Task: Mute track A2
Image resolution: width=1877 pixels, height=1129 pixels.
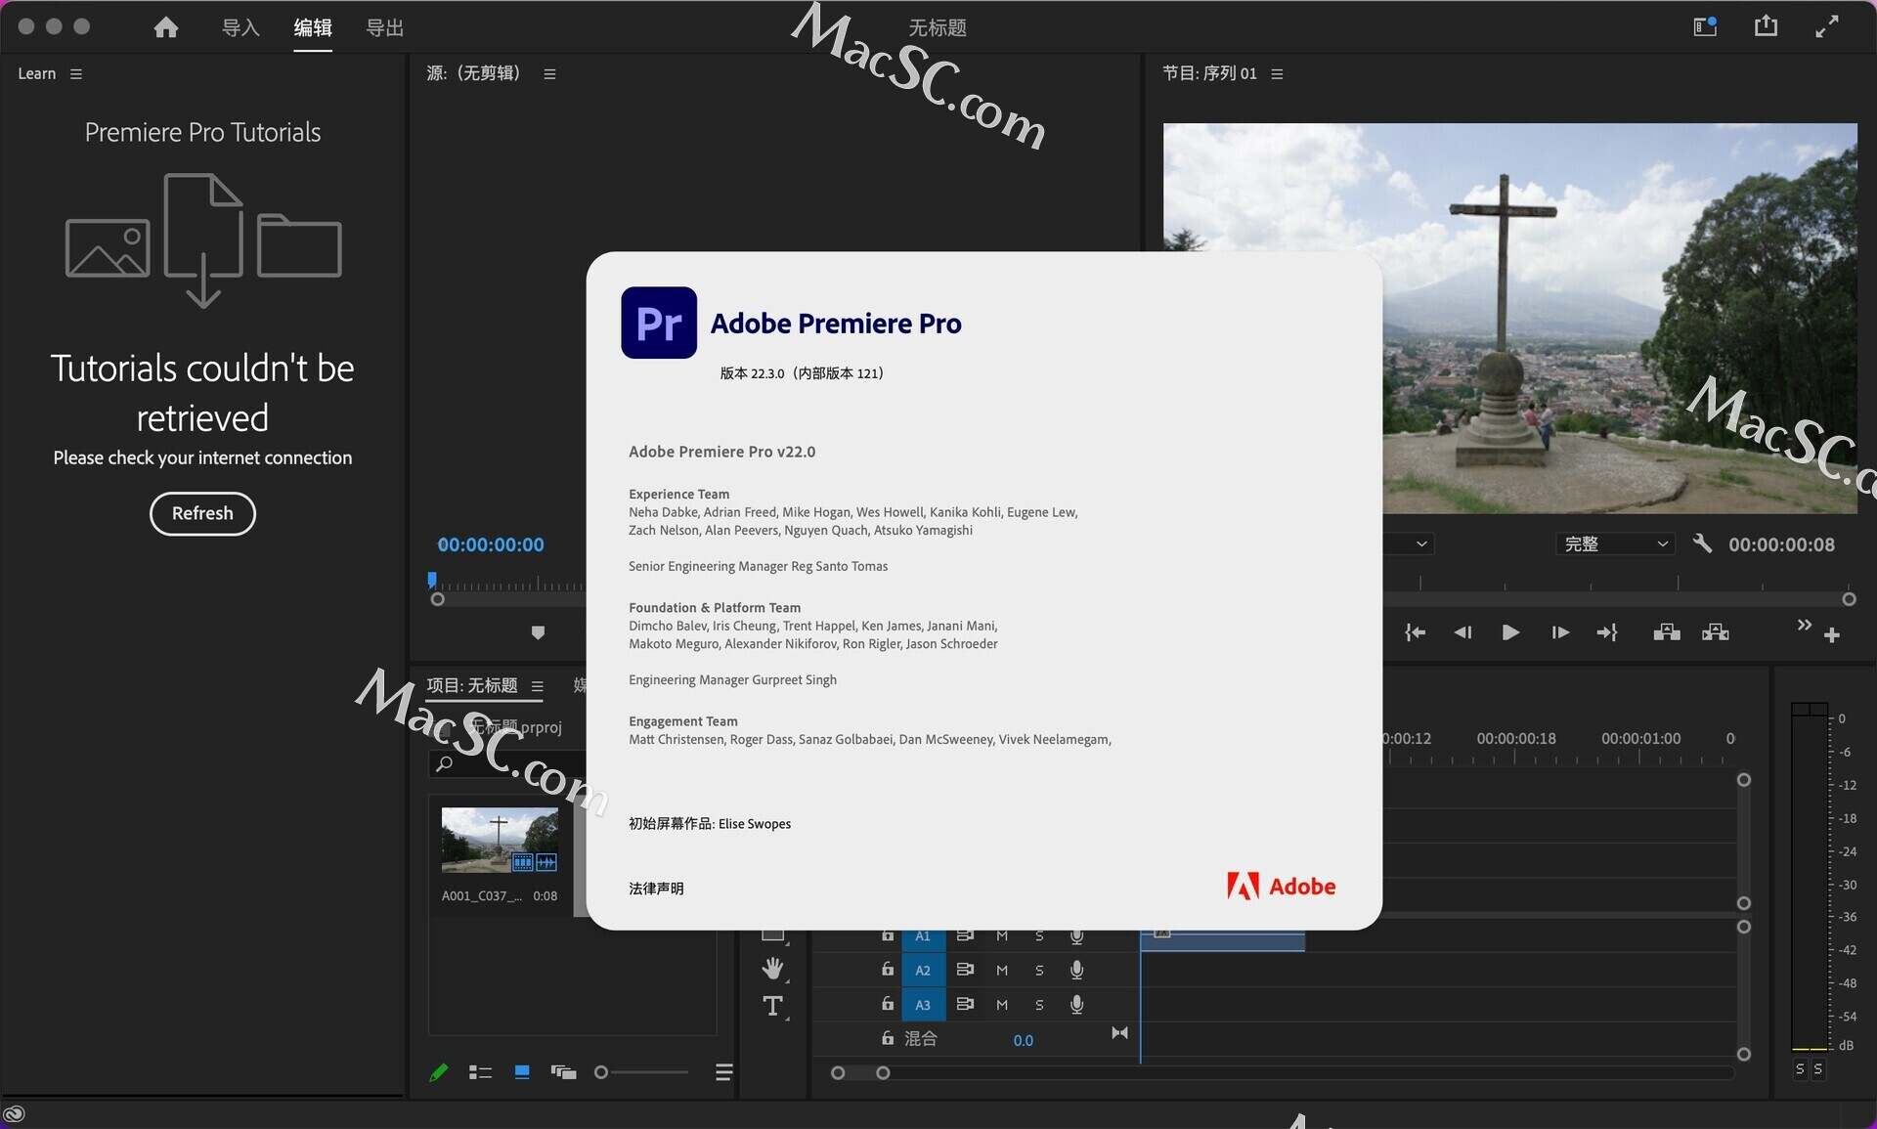Action: [1002, 971]
